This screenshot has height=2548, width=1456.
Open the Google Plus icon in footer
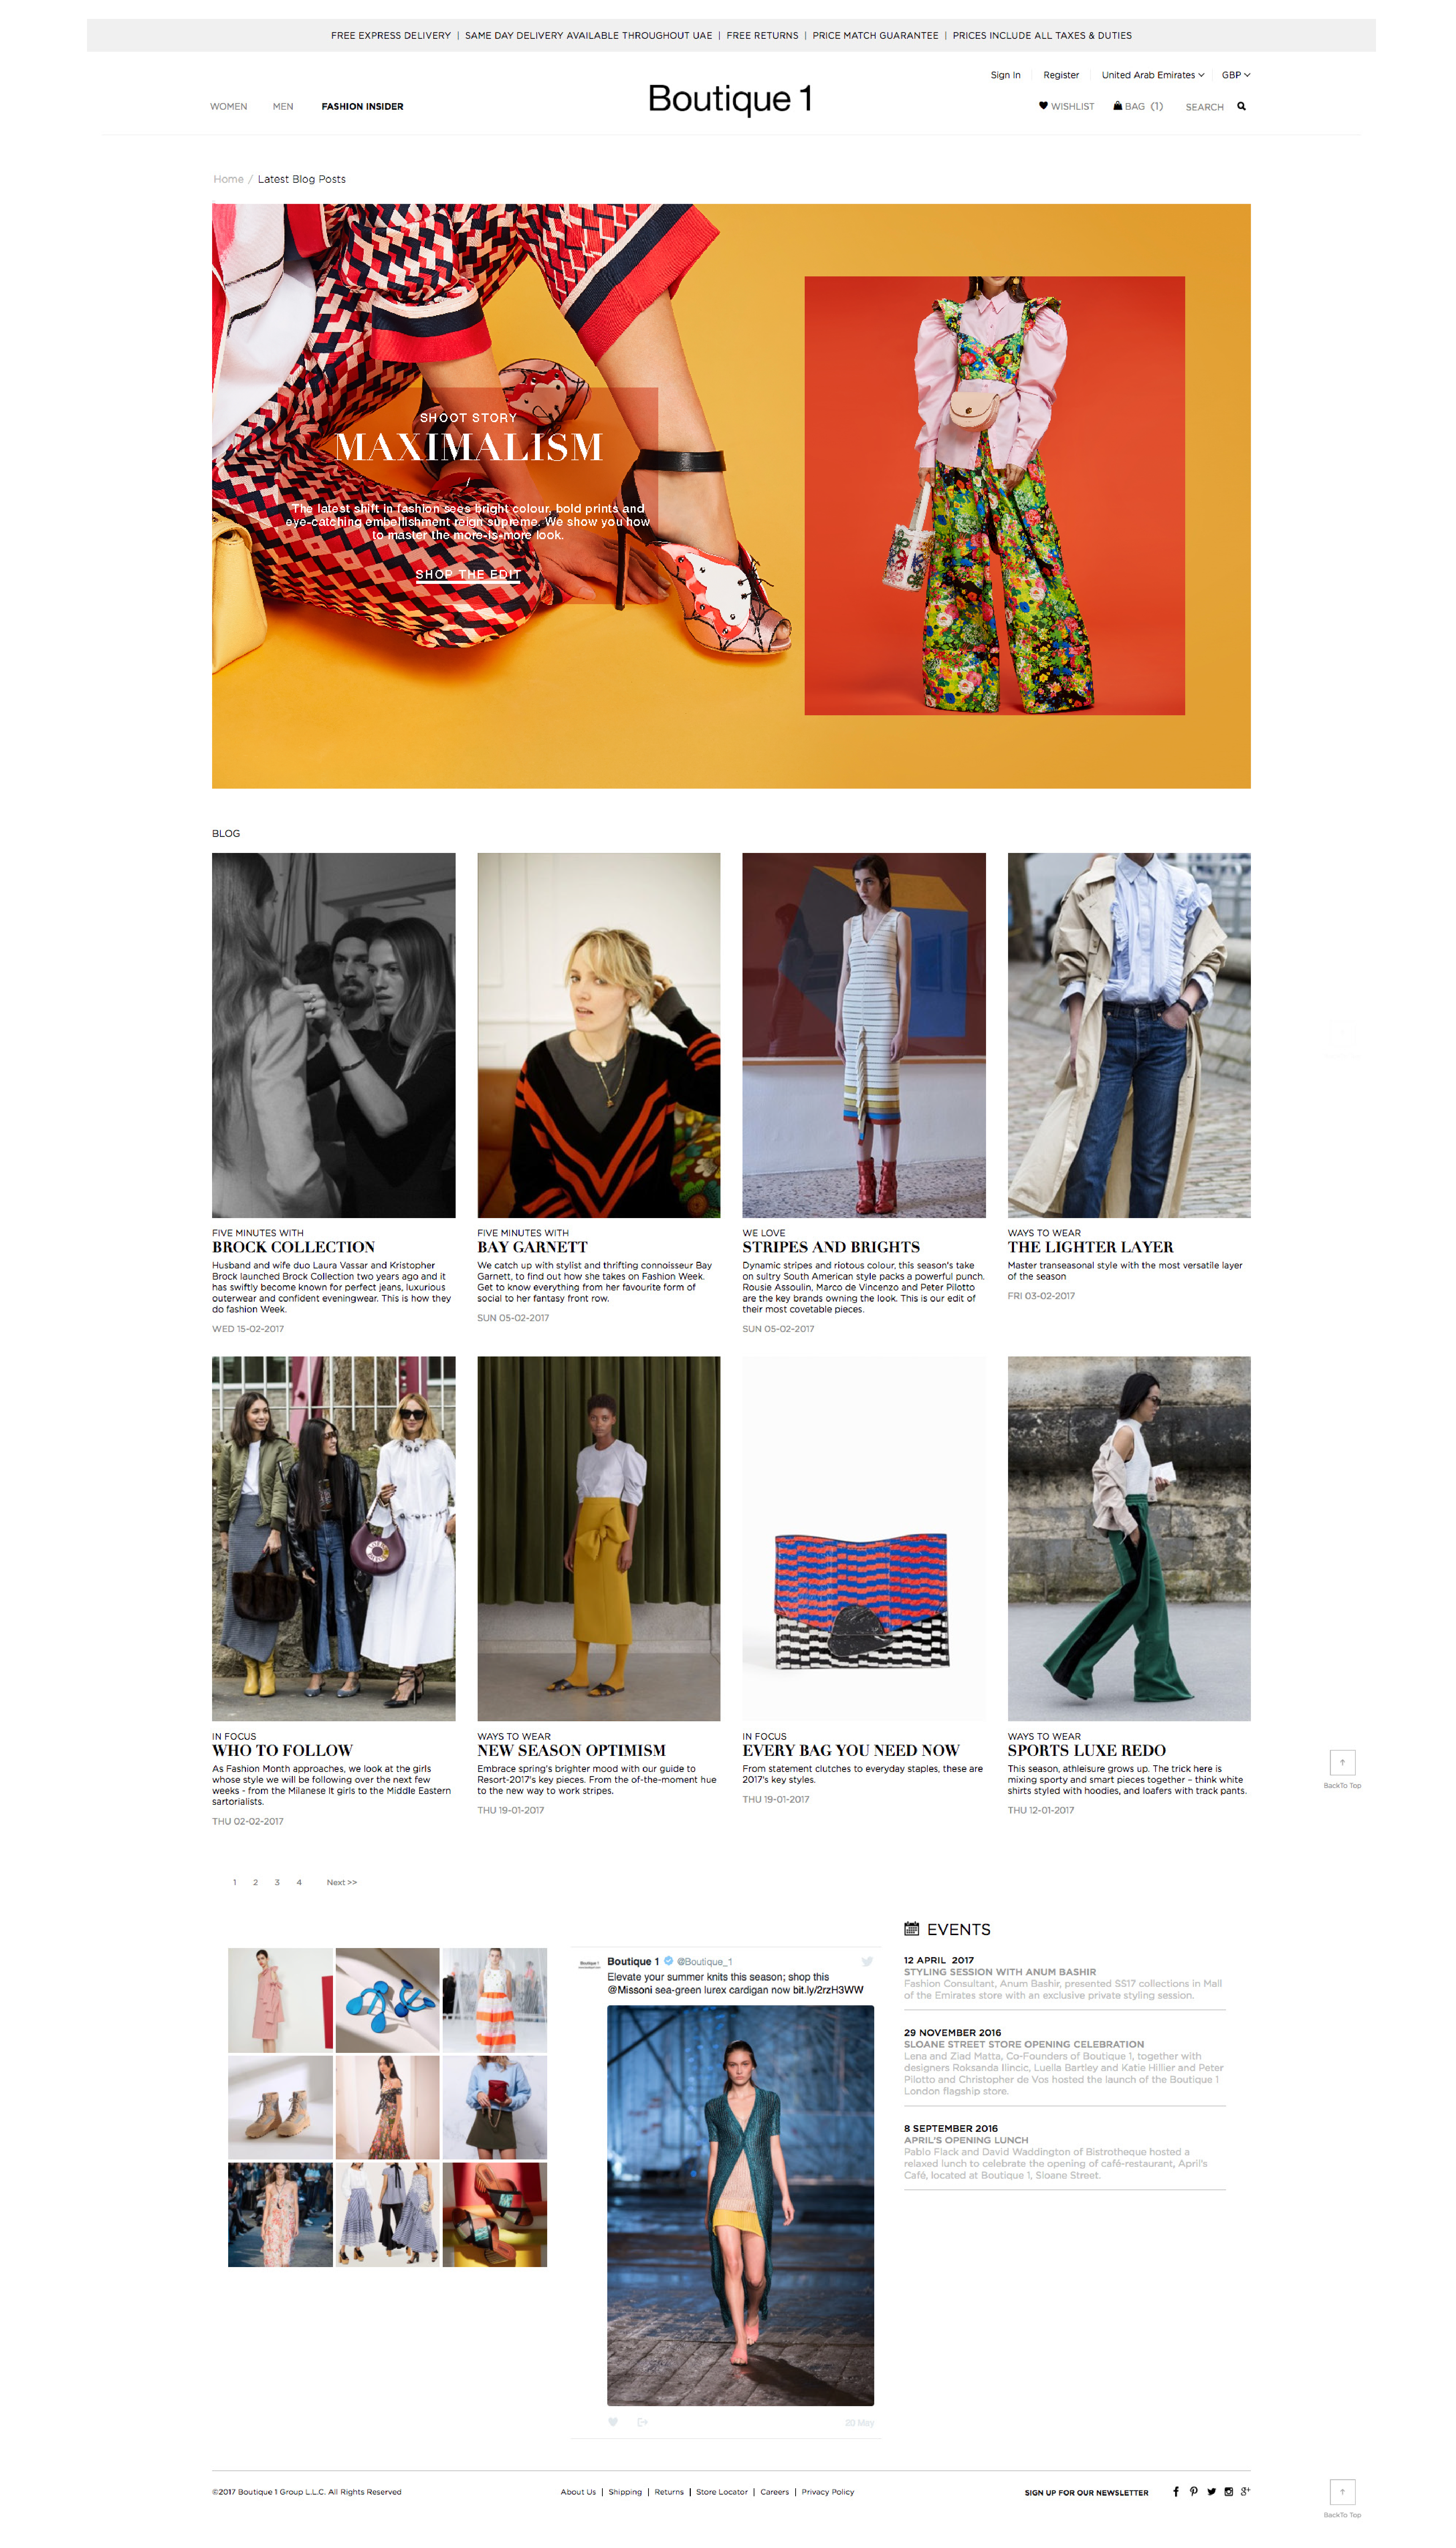pos(1245,2491)
